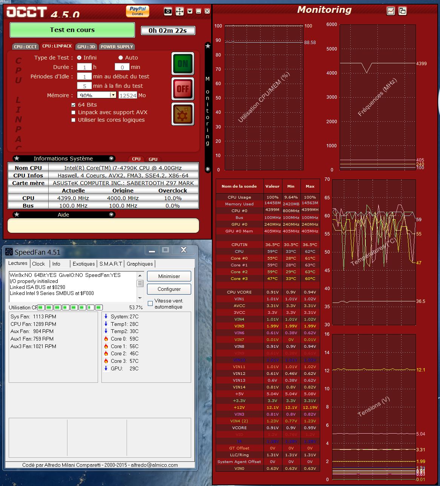The width and height of the screenshot is (440, 486).
Task: Select the CPU : LINPACK tab
Action: (57, 46)
